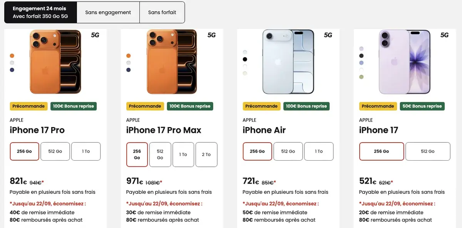Viewport: 462px width, 228px height.
Task: Select the green color swatch for iPhone 17
Action: (361, 76)
